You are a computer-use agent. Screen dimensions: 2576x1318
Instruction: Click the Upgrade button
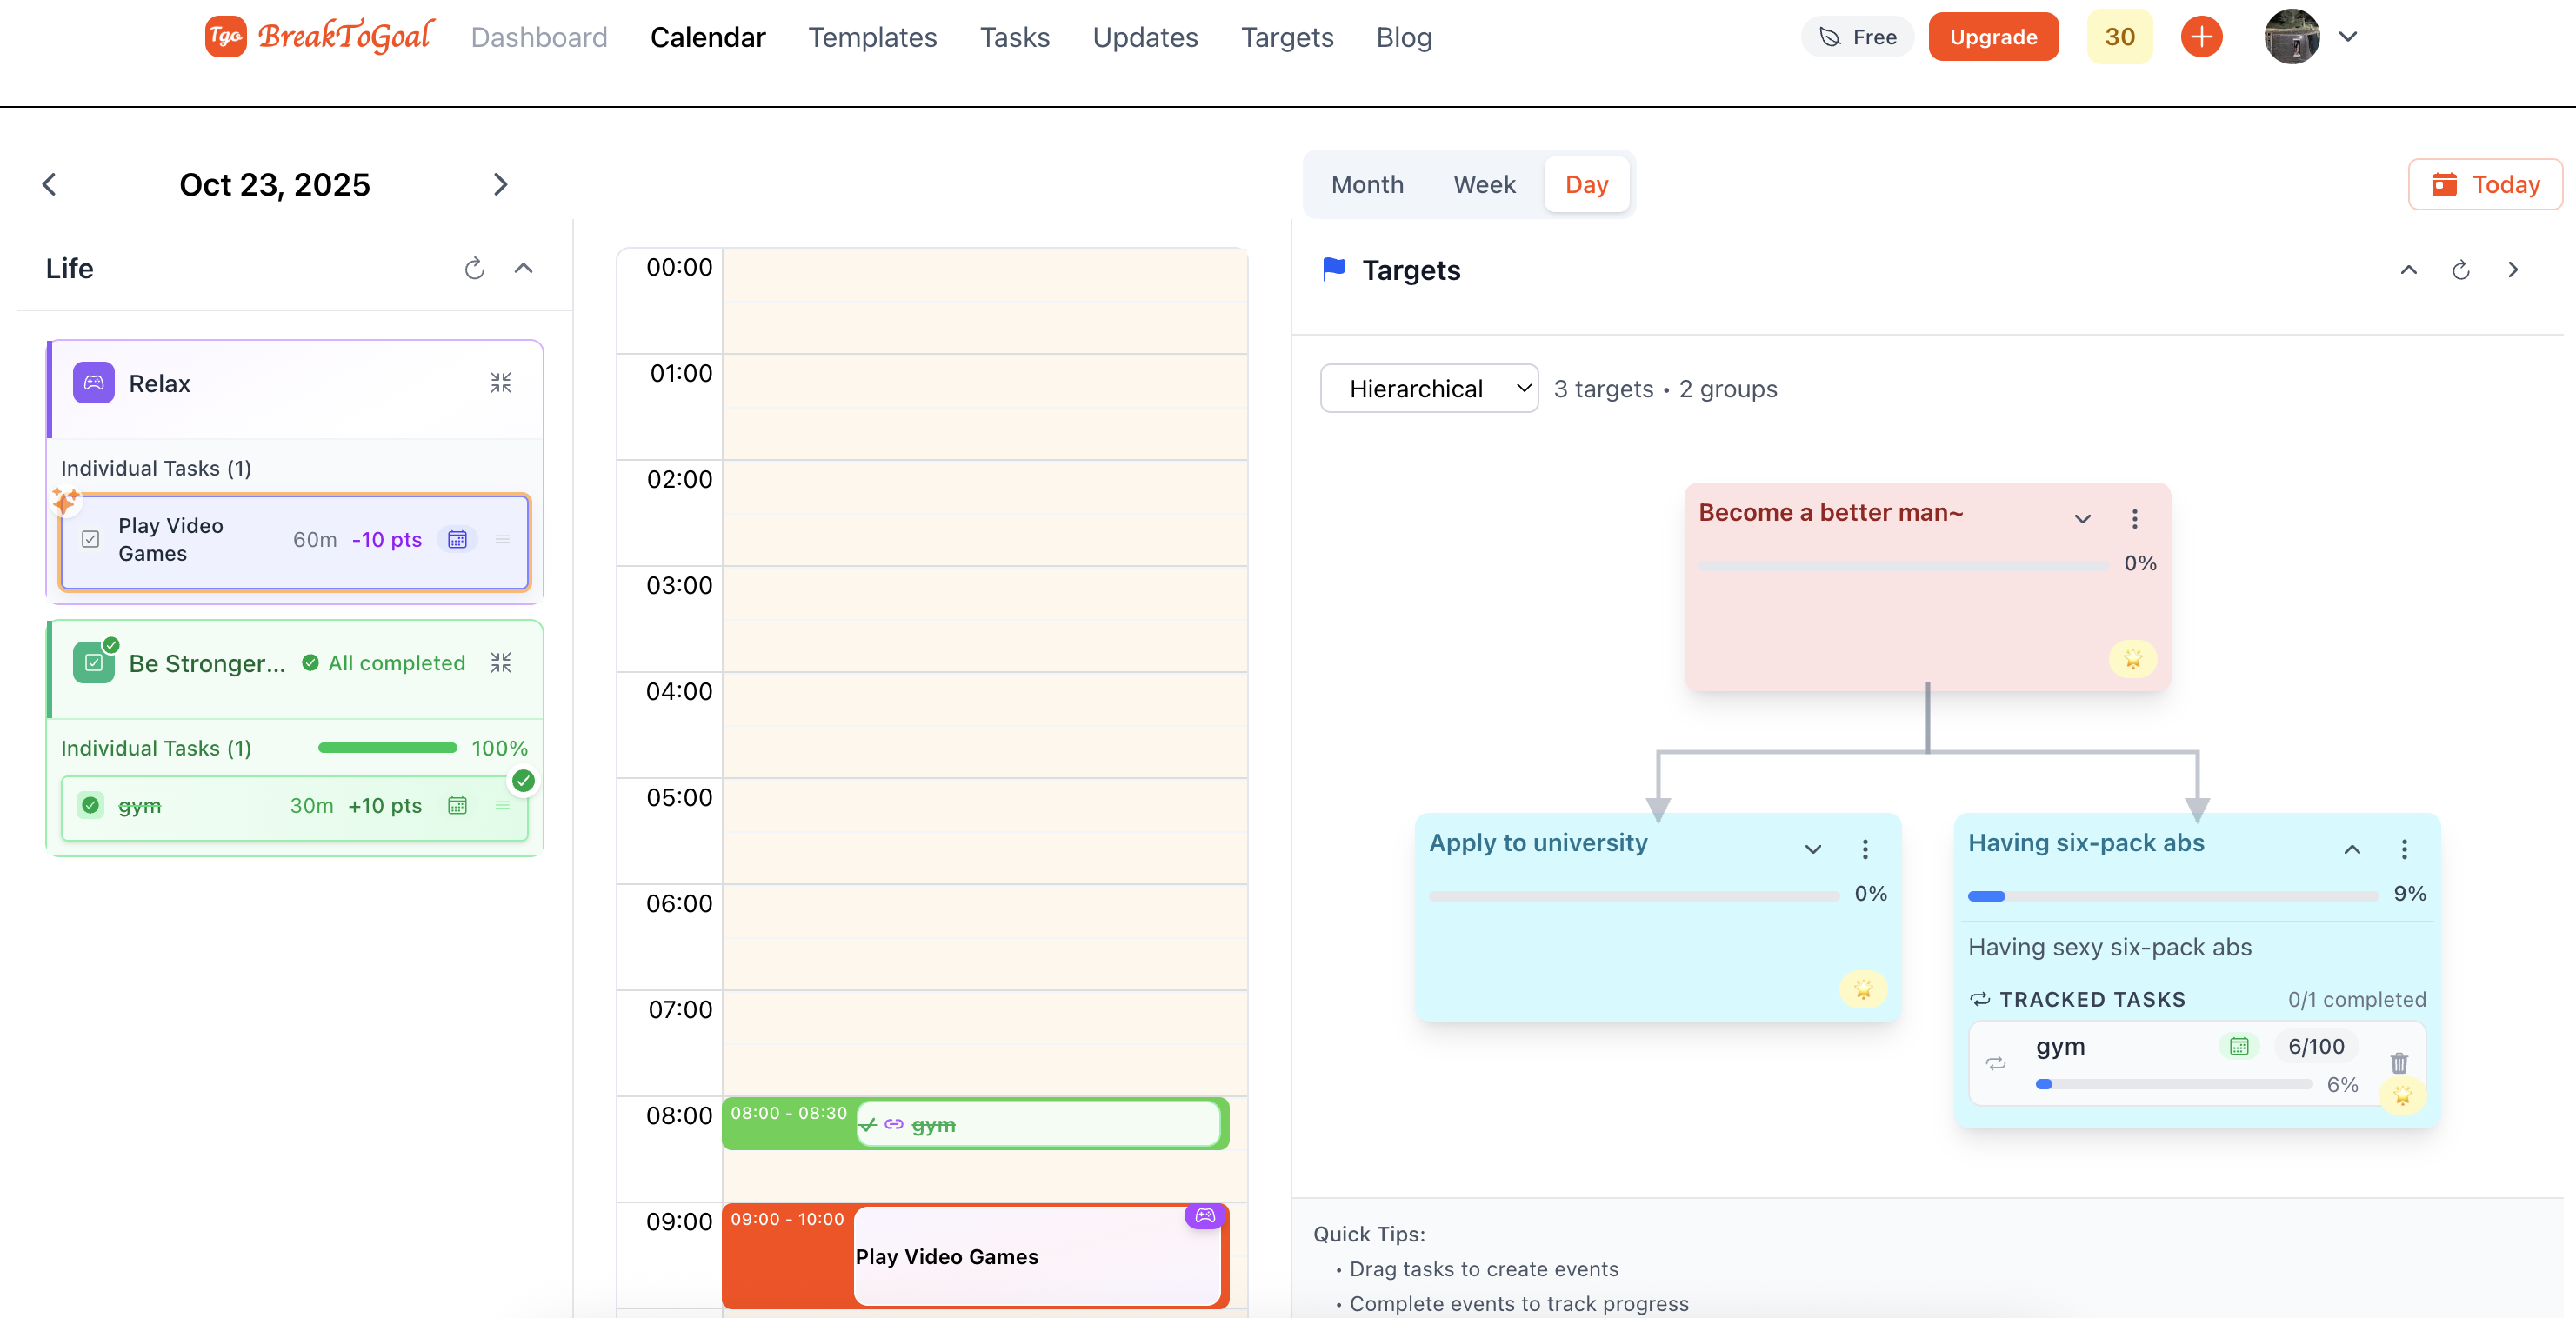point(1993,37)
